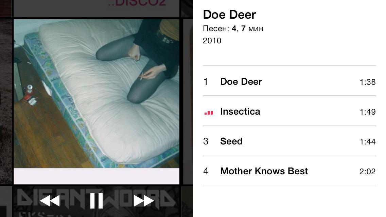Tap track number 3 in the list
The image size is (386, 217).
tap(206, 141)
